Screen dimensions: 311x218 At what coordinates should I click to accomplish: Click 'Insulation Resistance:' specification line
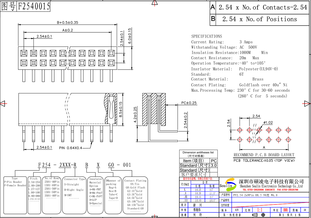point(229,53)
